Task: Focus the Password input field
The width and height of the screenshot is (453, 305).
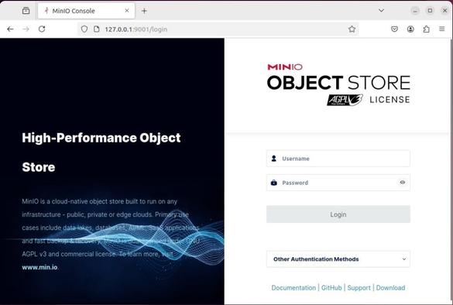Action: pyautogui.click(x=338, y=183)
